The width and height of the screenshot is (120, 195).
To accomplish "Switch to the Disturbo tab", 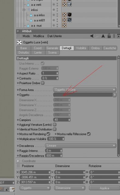I will 24,52.
